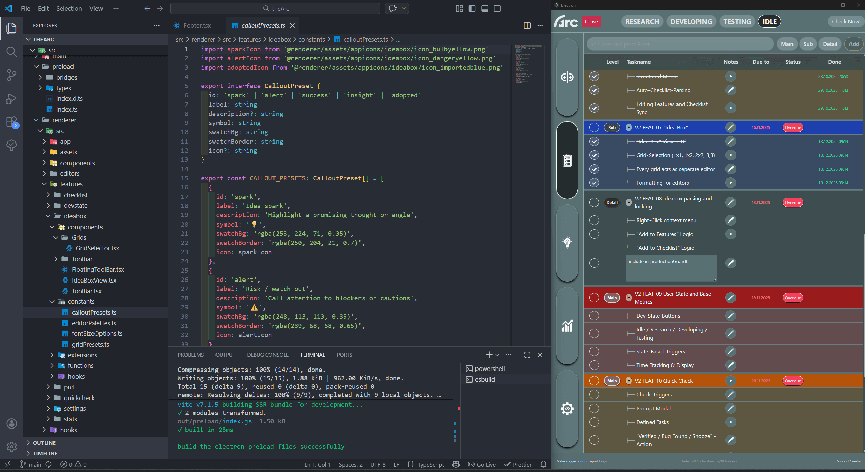
Task: Click the Check Now! button in TheArc
Action: (846, 21)
